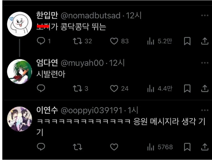Image resolution: width=212 pixels, height=160 pixels.
Task: Open green-haired anime avatar of 엄다연
Action: point(19,71)
